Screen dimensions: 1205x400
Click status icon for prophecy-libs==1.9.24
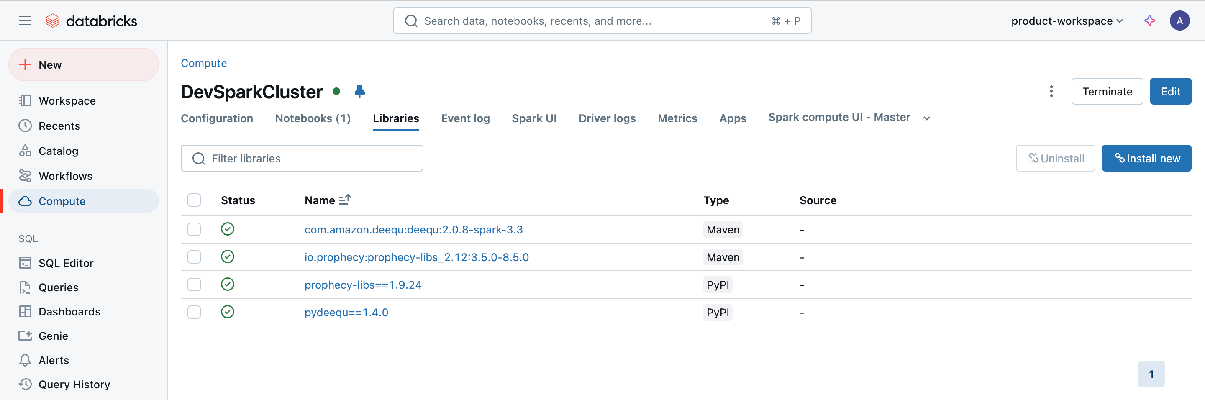pos(227,285)
